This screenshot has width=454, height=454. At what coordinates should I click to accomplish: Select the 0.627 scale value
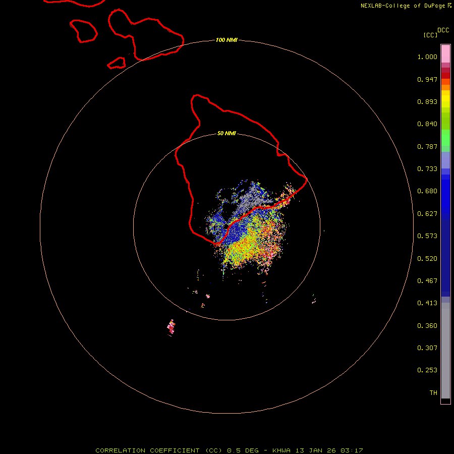coord(427,214)
